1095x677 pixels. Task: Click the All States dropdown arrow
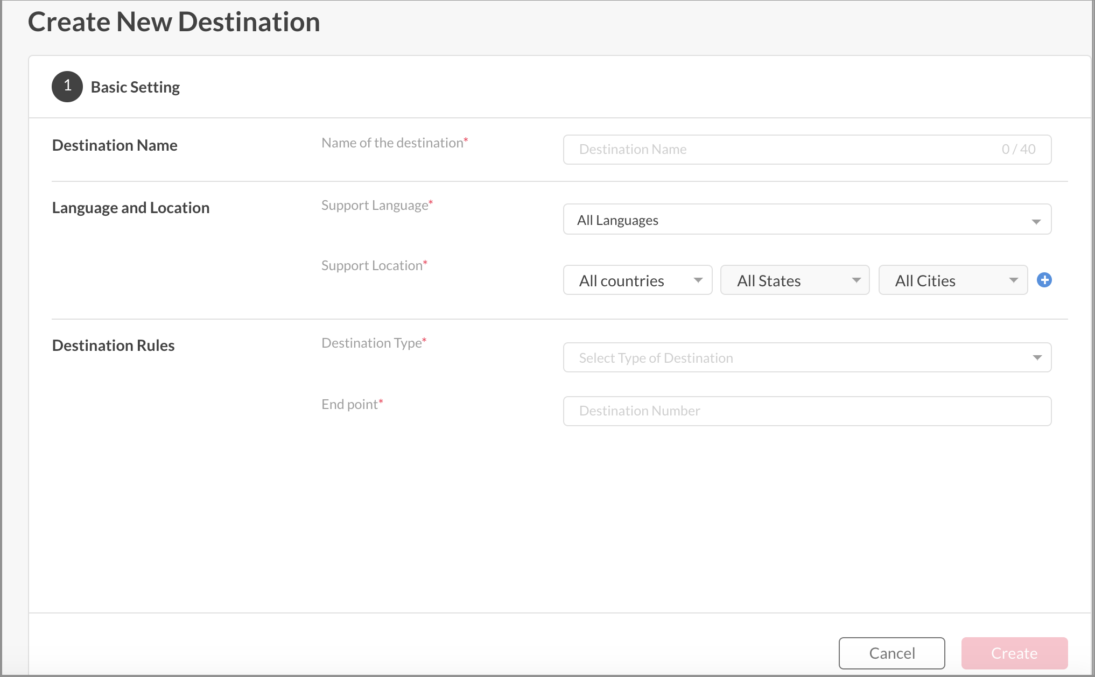856,280
